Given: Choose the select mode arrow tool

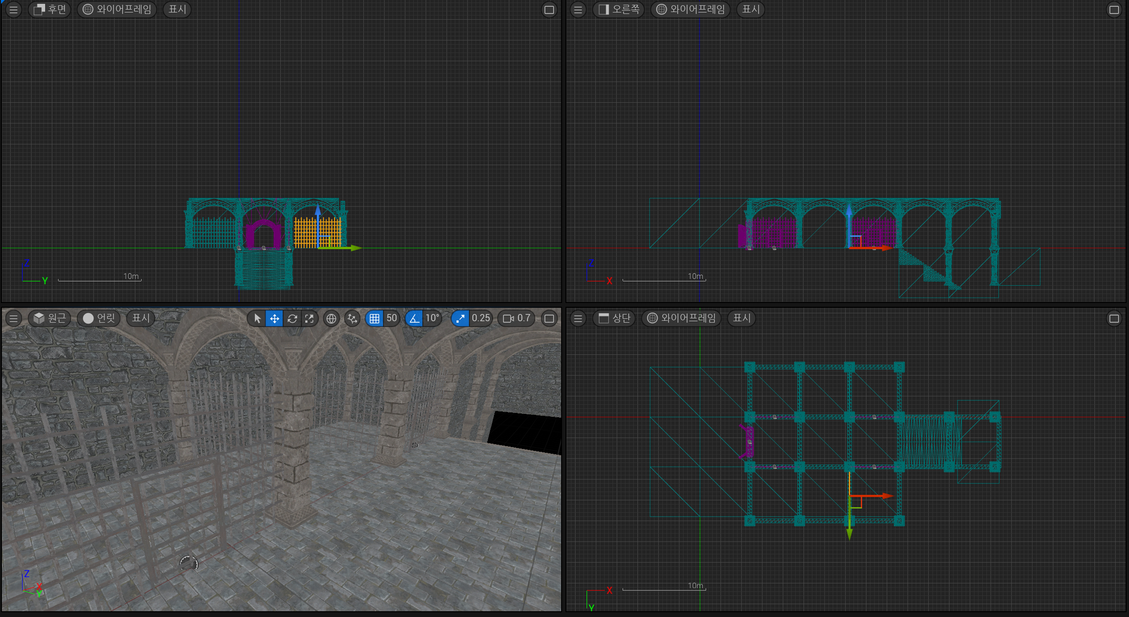Looking at the screenshot, I should (257, 318).
